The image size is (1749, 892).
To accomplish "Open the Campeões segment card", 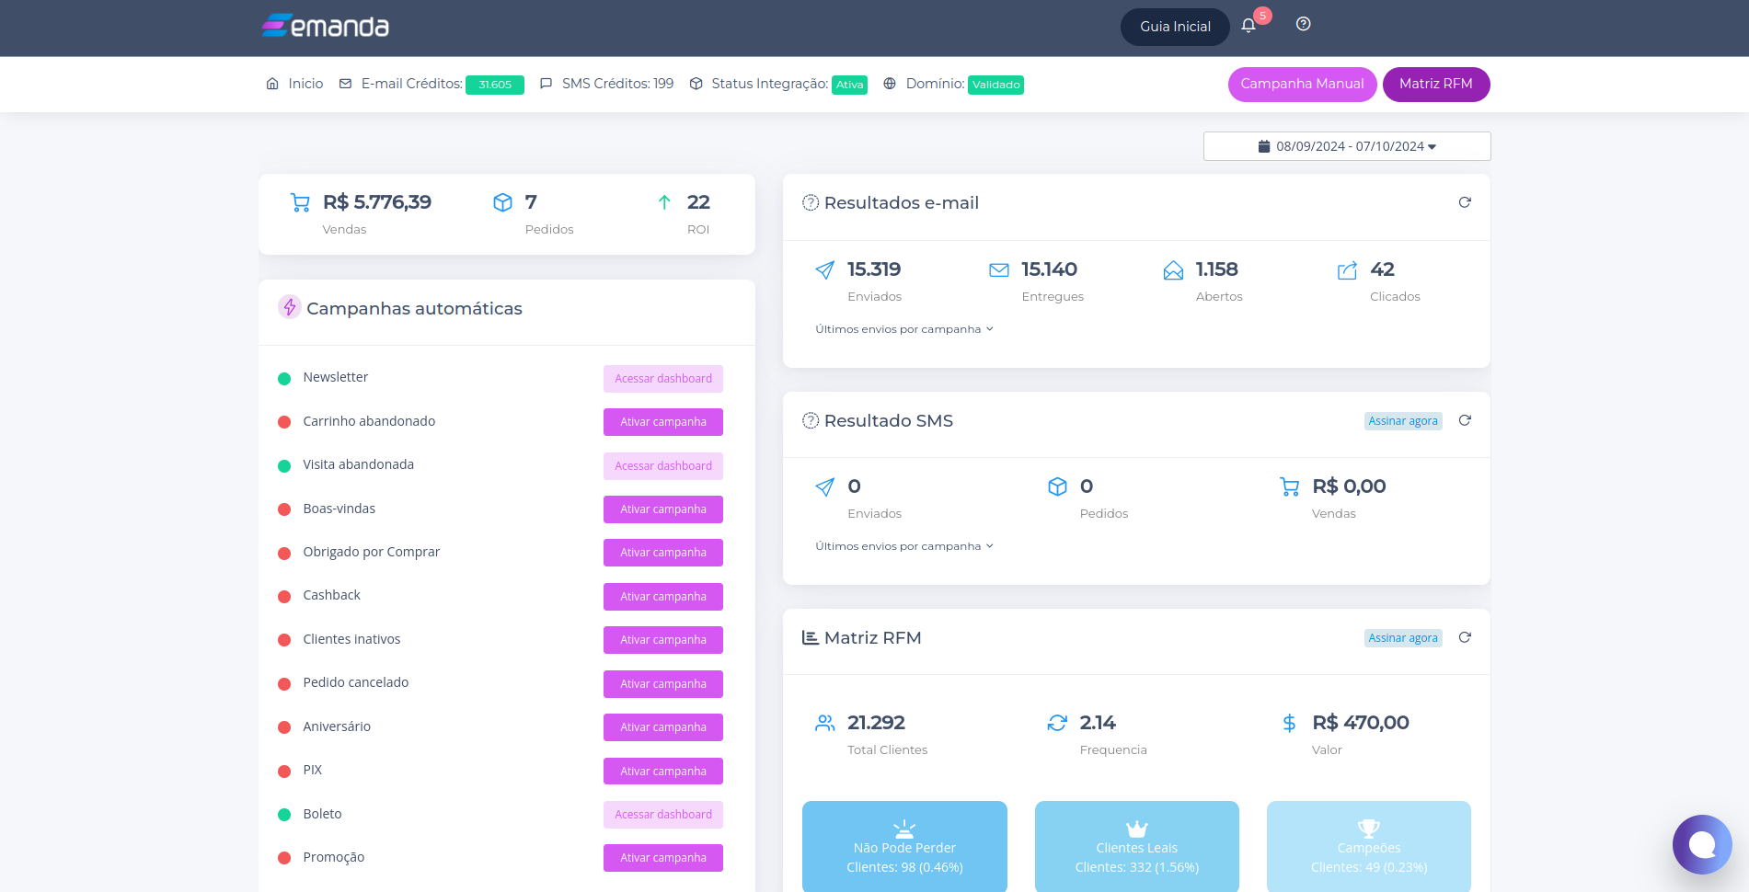I will [1369, 846].
